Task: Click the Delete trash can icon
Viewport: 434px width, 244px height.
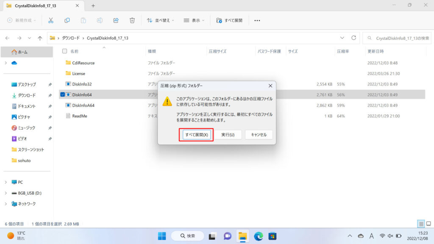Action: pyautogui.click(x=132, y=20)
